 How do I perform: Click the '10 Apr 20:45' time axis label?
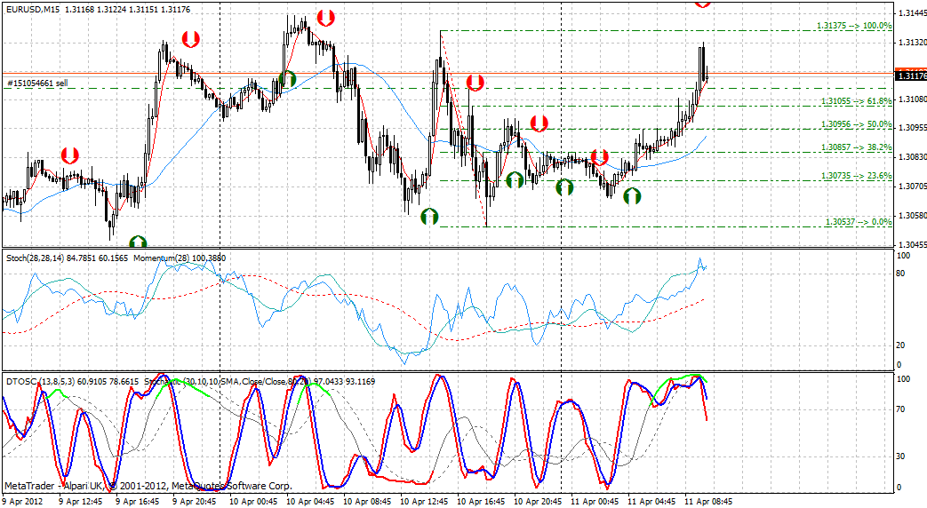click(x=537, y=502)
